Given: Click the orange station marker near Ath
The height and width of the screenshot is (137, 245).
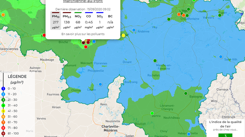Looking at the screenshot, I should click(x=3, y=15).
